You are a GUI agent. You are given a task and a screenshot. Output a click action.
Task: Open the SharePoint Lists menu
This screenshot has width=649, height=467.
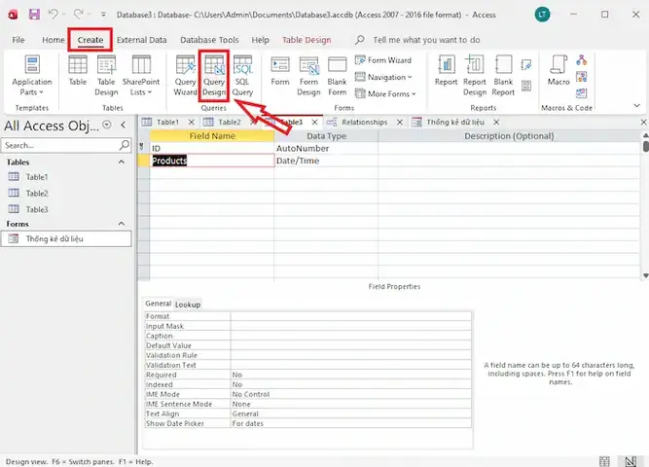(141, 75)
